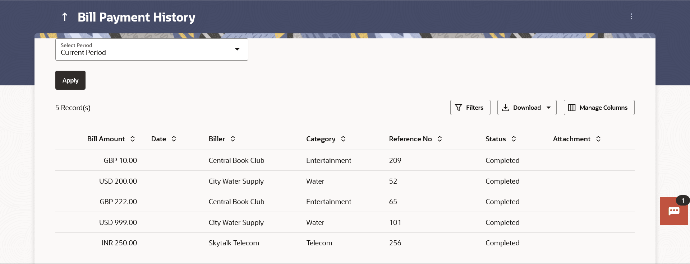Select the GBP 10.00 Central Book Club row
Screen dimensions: 690x264
point(236,160)
